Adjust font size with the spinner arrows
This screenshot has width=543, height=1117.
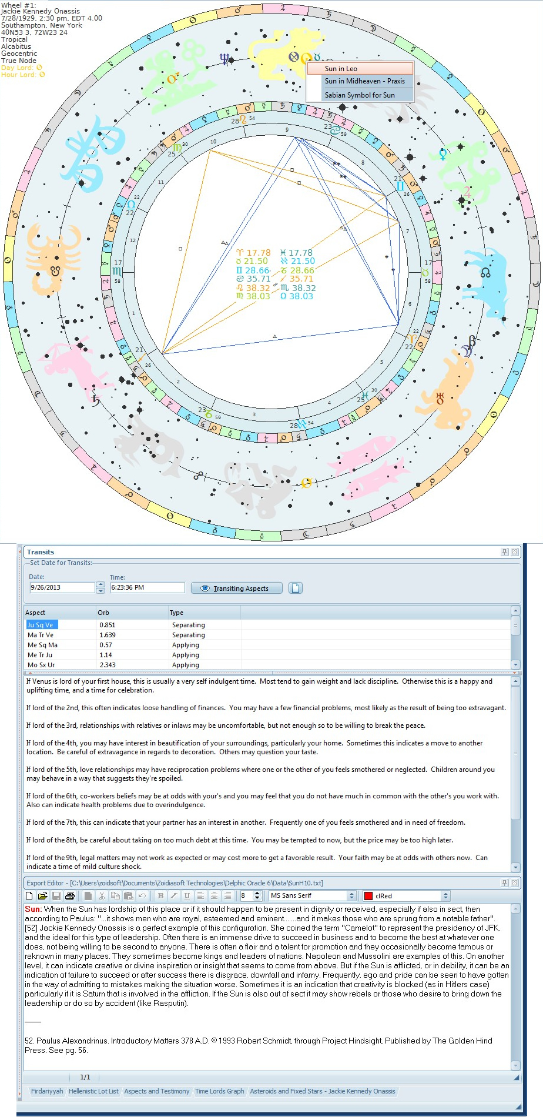pyautogui.click(x=257, y=896)
